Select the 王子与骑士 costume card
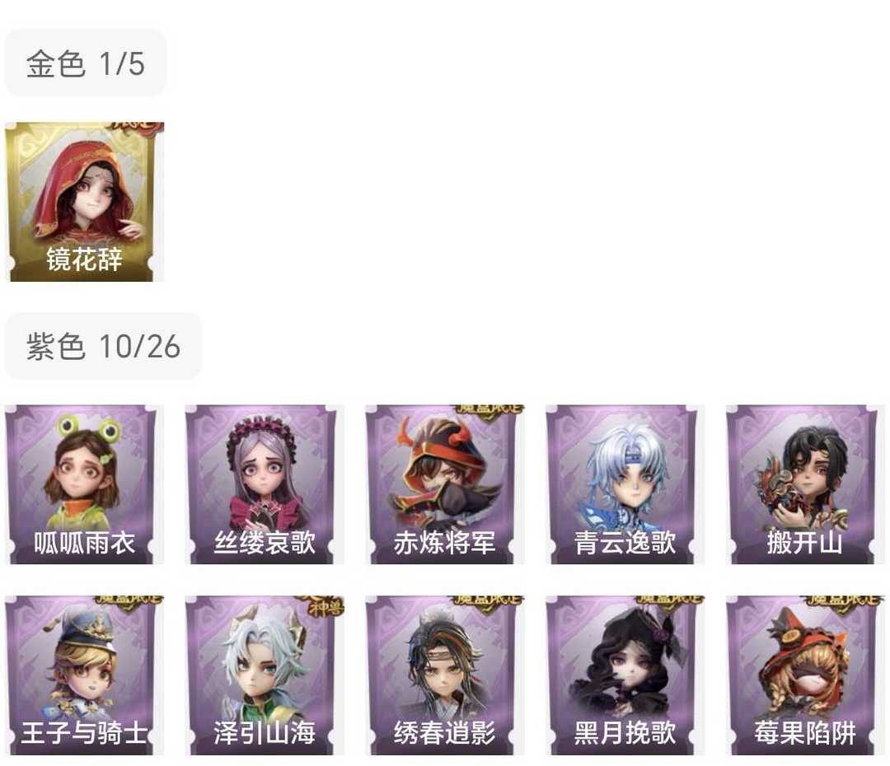 point(85,675)
